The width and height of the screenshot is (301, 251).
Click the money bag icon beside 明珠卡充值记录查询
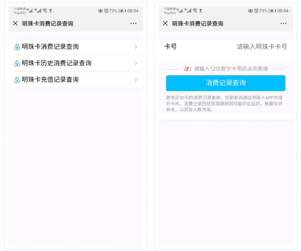point(17,80)
